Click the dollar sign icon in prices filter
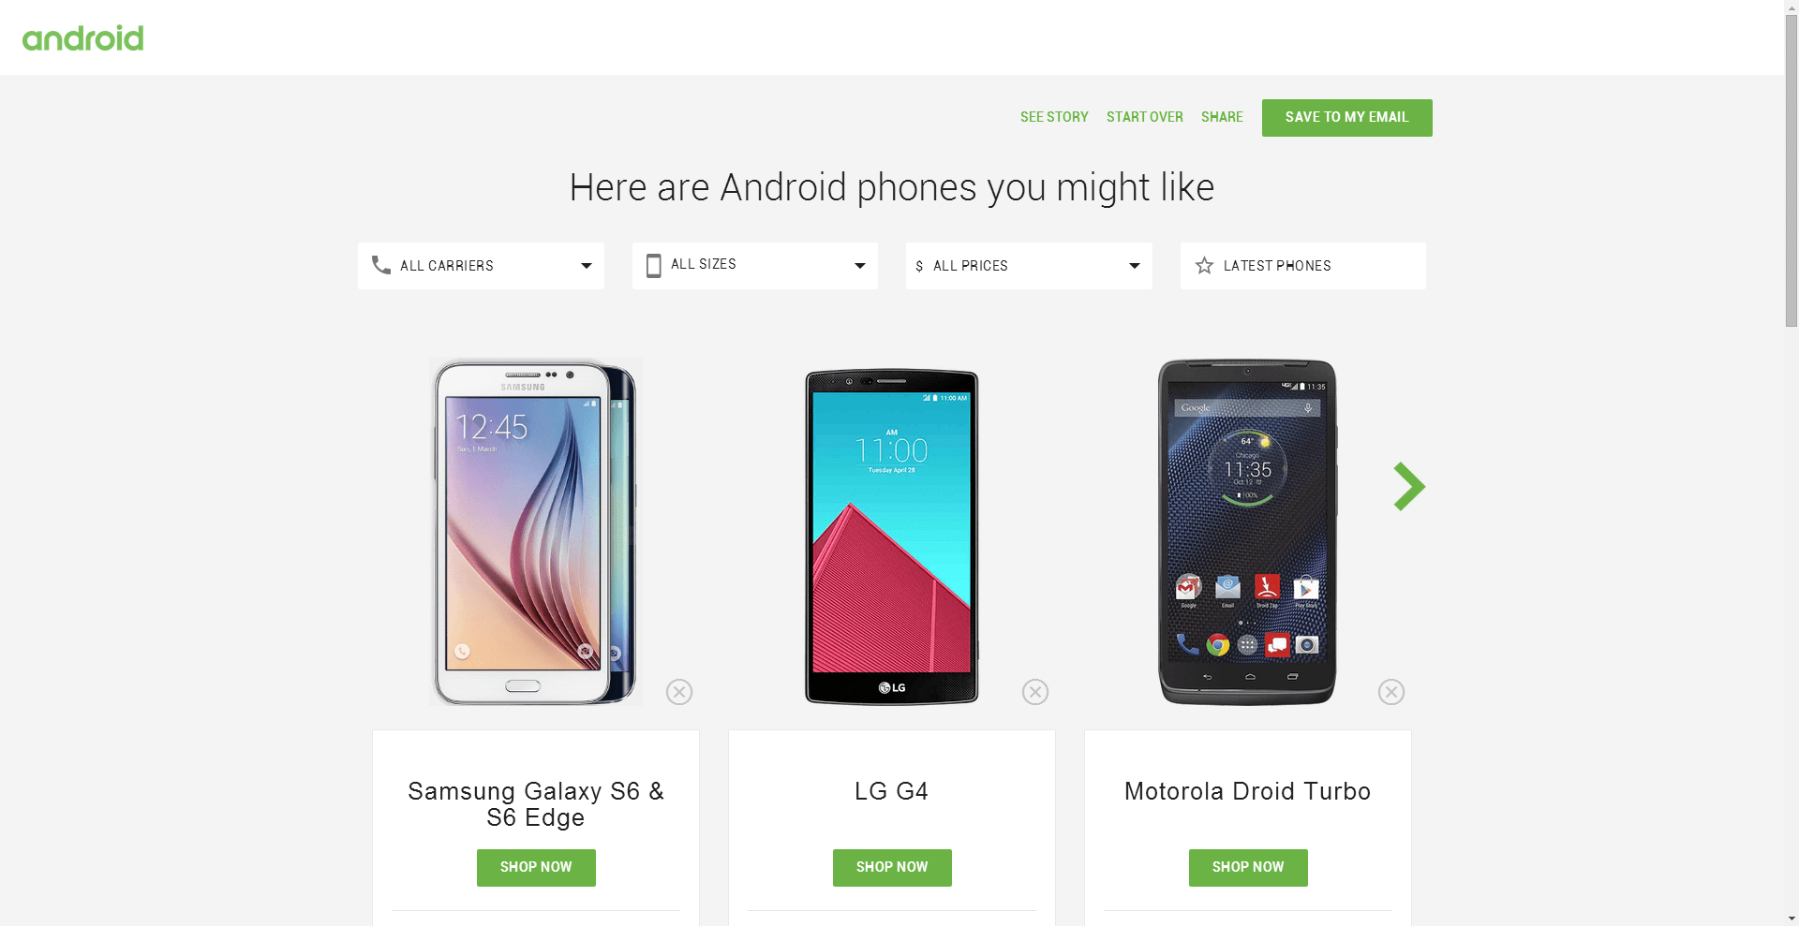This screenshot has width=1799, height=926. (x=919, y=267)
